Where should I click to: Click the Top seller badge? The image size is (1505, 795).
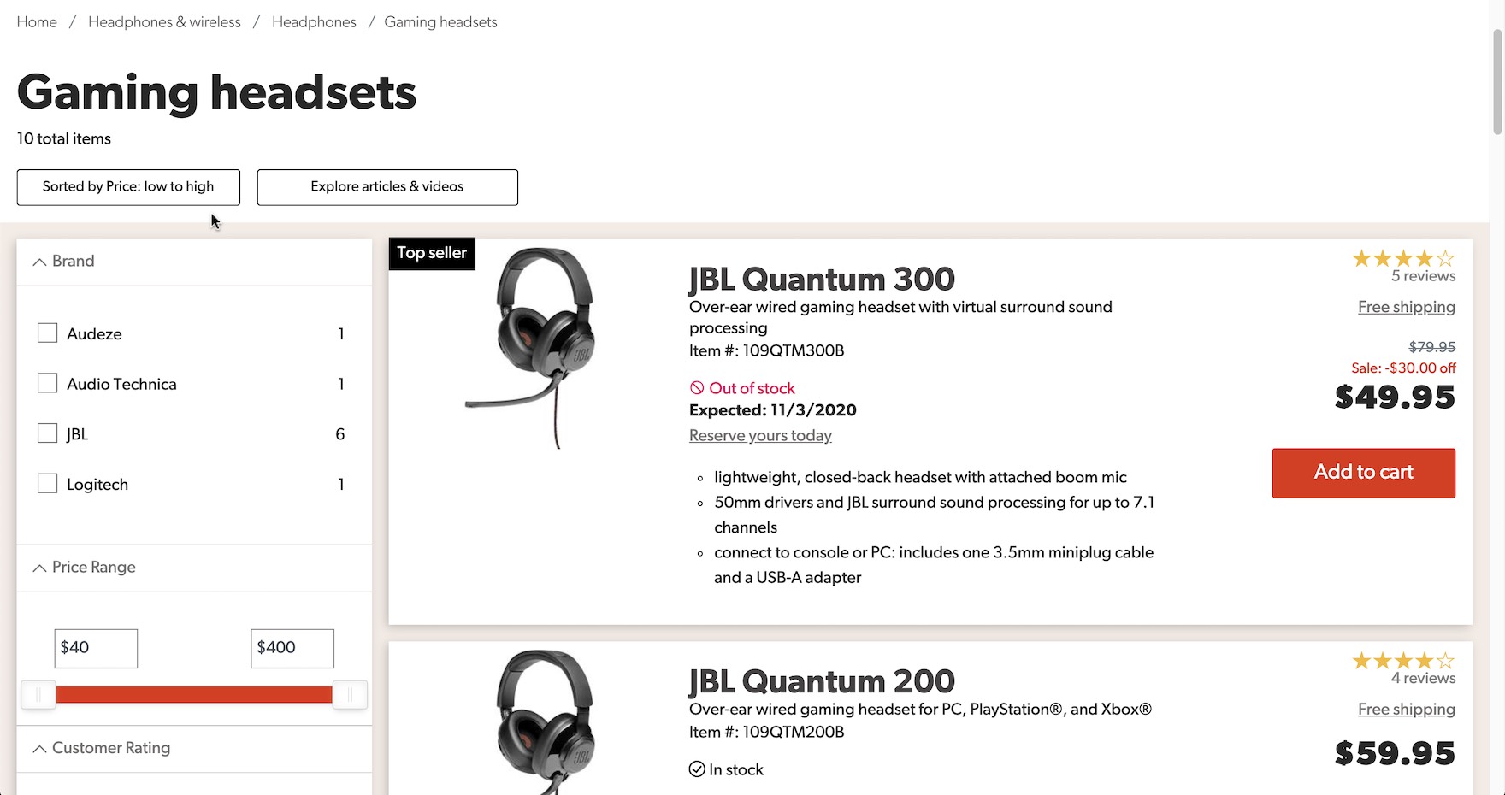click(x=432, y=253)
